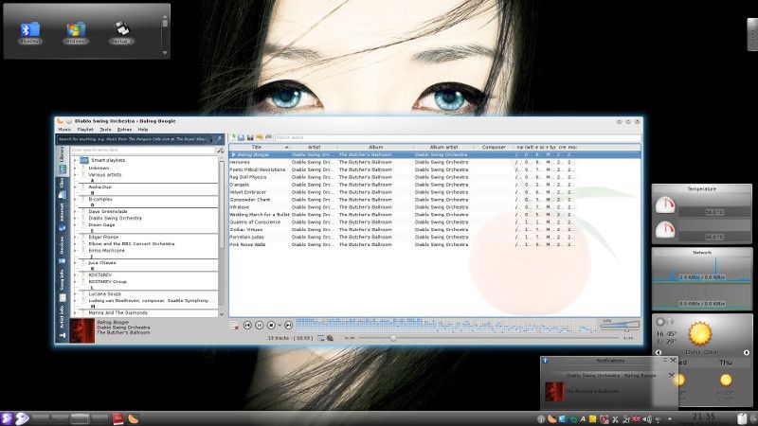
Task: Click the playlist search field
Action: [458, 137]
